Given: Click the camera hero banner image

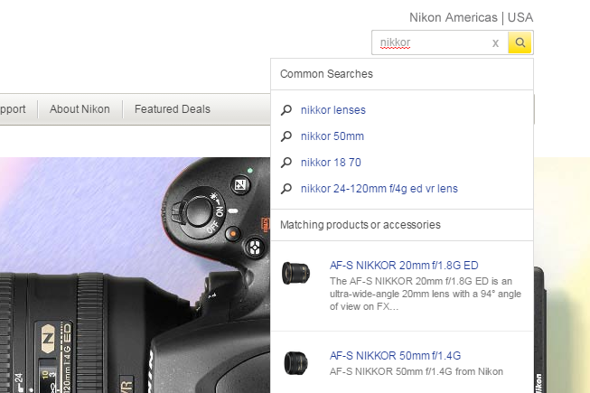Looking at the screenshot, I should (135, 275).
